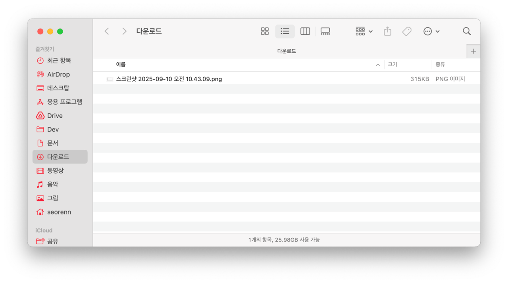This screenshot has height=283, width=508.
Task: Open the seorenn home folder
Action: pyautogui.click(x=59, y=212)
